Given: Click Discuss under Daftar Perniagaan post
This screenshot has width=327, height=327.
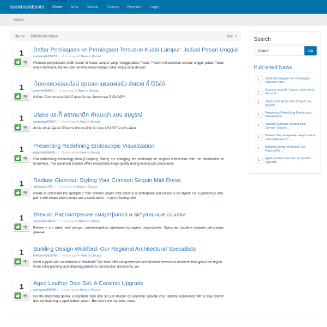Looking at the screenshot, I should tap(96, 56).
